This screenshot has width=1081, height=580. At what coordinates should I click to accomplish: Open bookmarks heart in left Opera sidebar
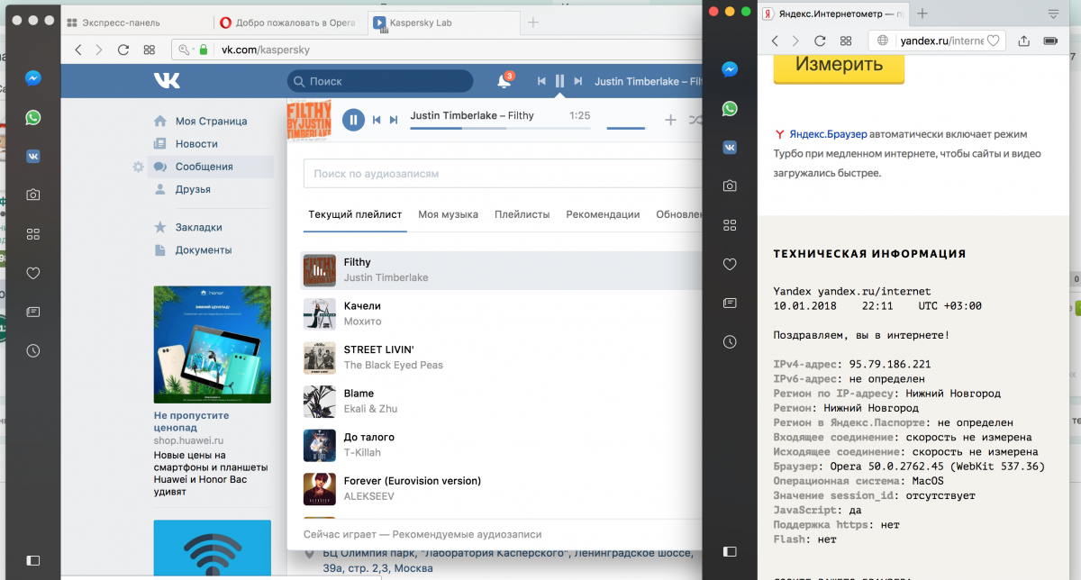(32, 272)
